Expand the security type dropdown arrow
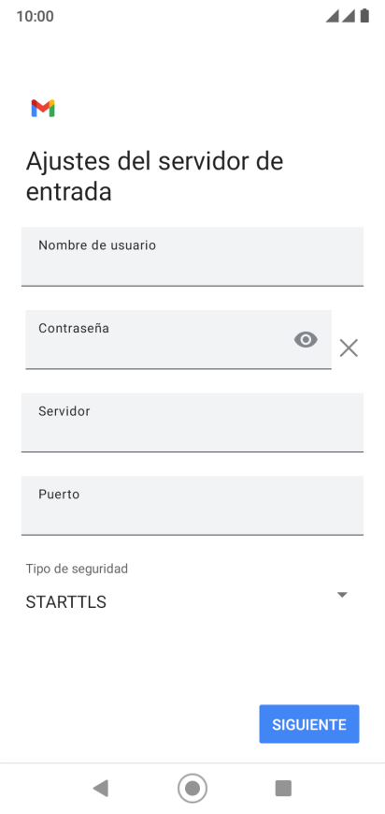The image size is (385, 814). tap(342, 595)
